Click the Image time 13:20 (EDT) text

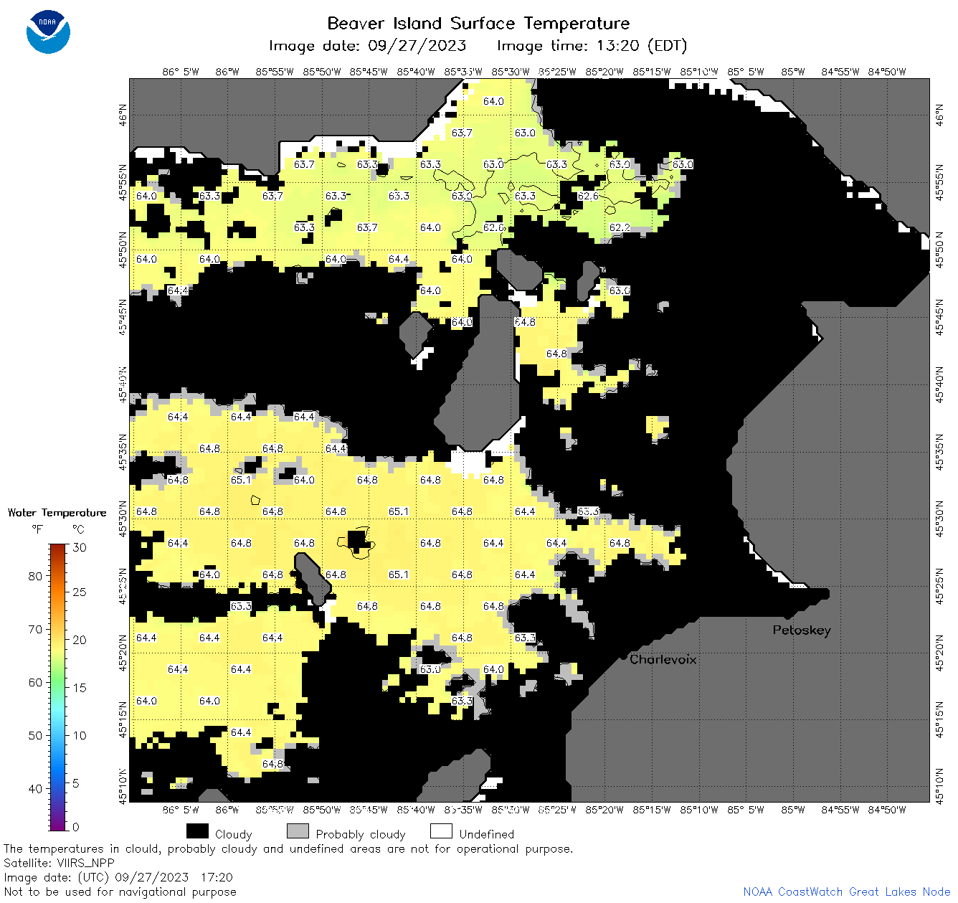point(592,46)
